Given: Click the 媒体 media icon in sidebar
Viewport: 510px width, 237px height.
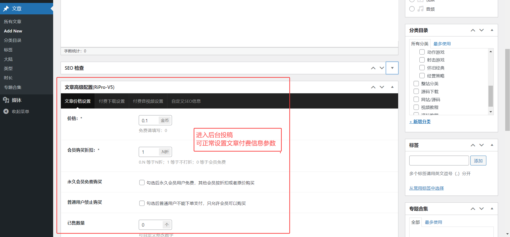Looking at the screenshot, I should 6,100.
